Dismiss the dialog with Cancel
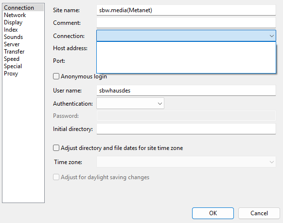The image size is (283, 223). click(x=259, y=213)
